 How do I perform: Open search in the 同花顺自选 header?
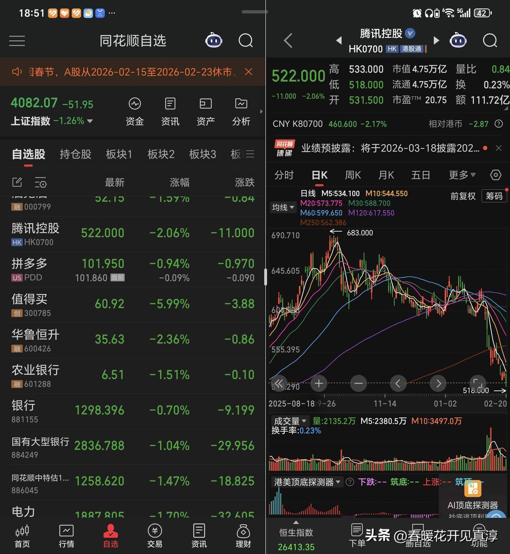pos(245,41)
